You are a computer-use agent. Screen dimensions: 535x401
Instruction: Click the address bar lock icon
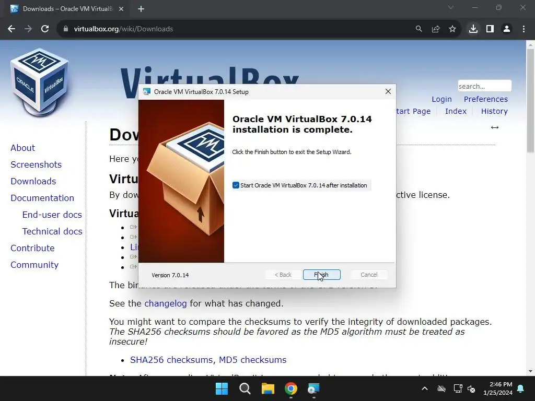66,29
